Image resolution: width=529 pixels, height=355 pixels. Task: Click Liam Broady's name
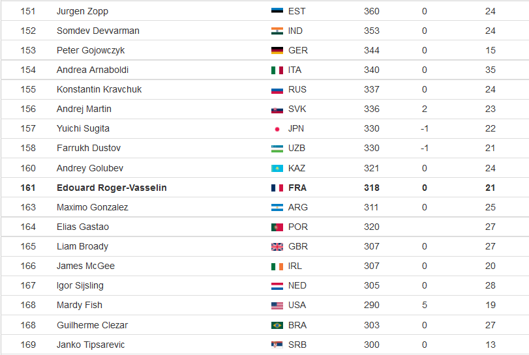(82, 247)
